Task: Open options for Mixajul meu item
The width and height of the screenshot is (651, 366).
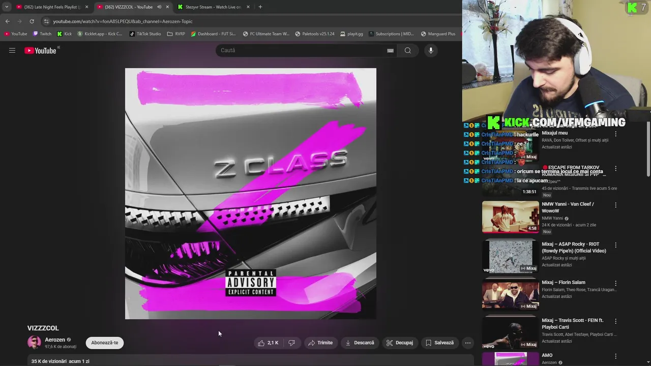Action: pyautogui.click(x=615, y=134)
